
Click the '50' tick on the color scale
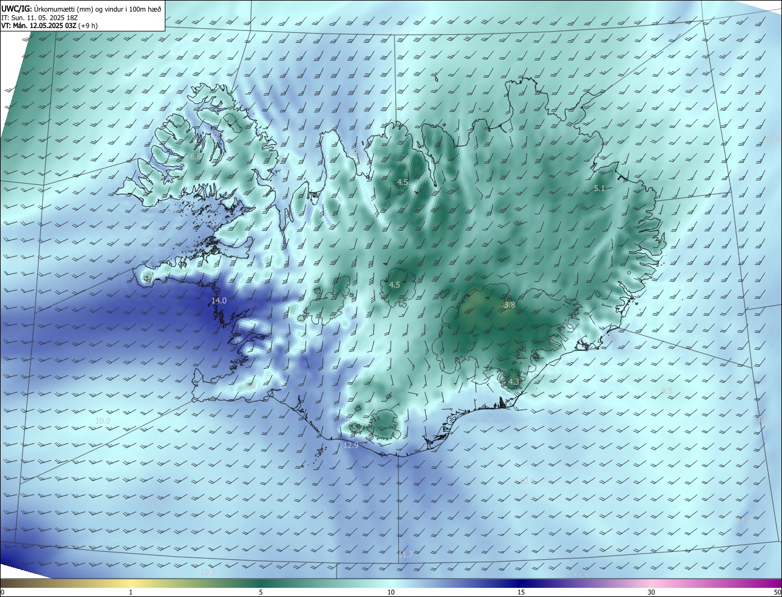777,593
